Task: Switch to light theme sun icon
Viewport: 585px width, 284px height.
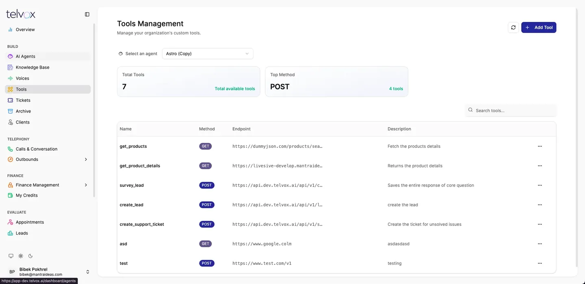Action: [21, 256]
